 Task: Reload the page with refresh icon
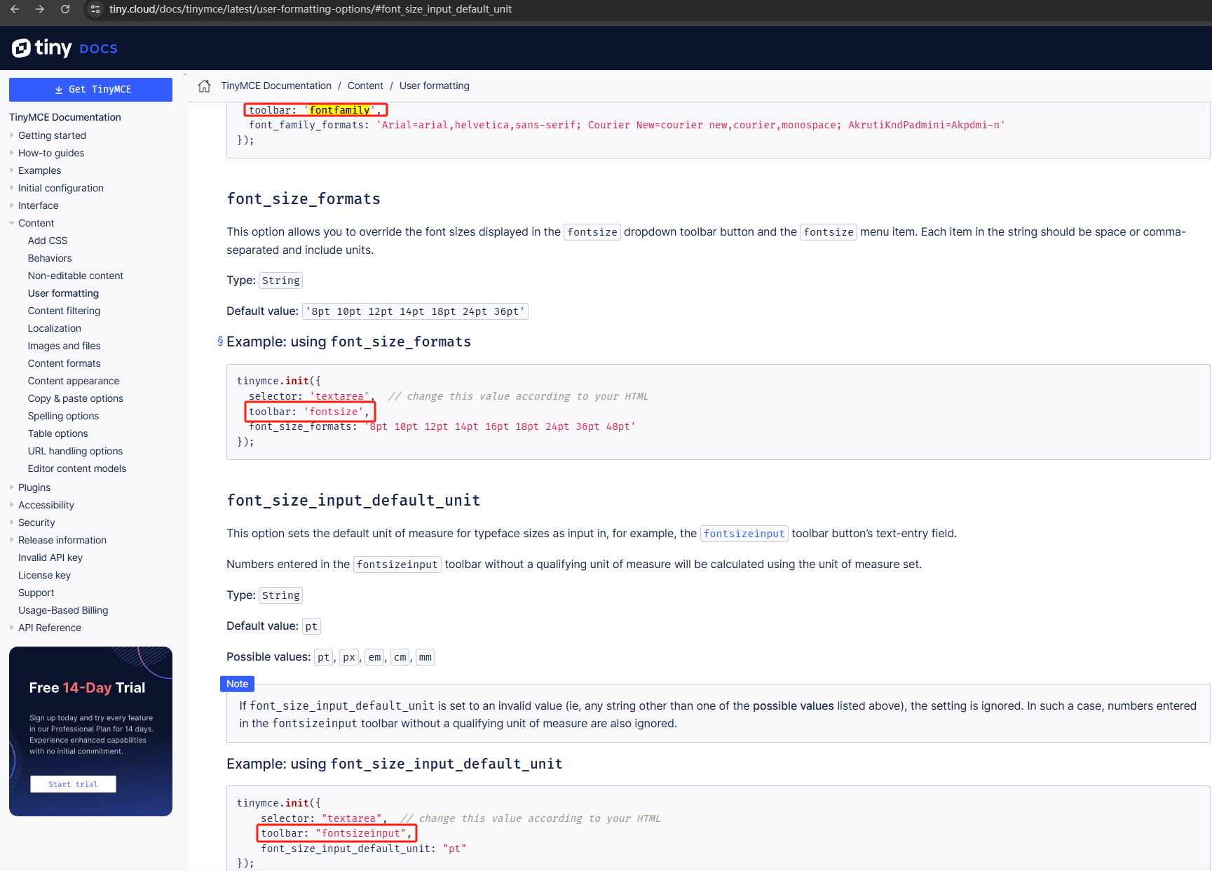(65, 9)
